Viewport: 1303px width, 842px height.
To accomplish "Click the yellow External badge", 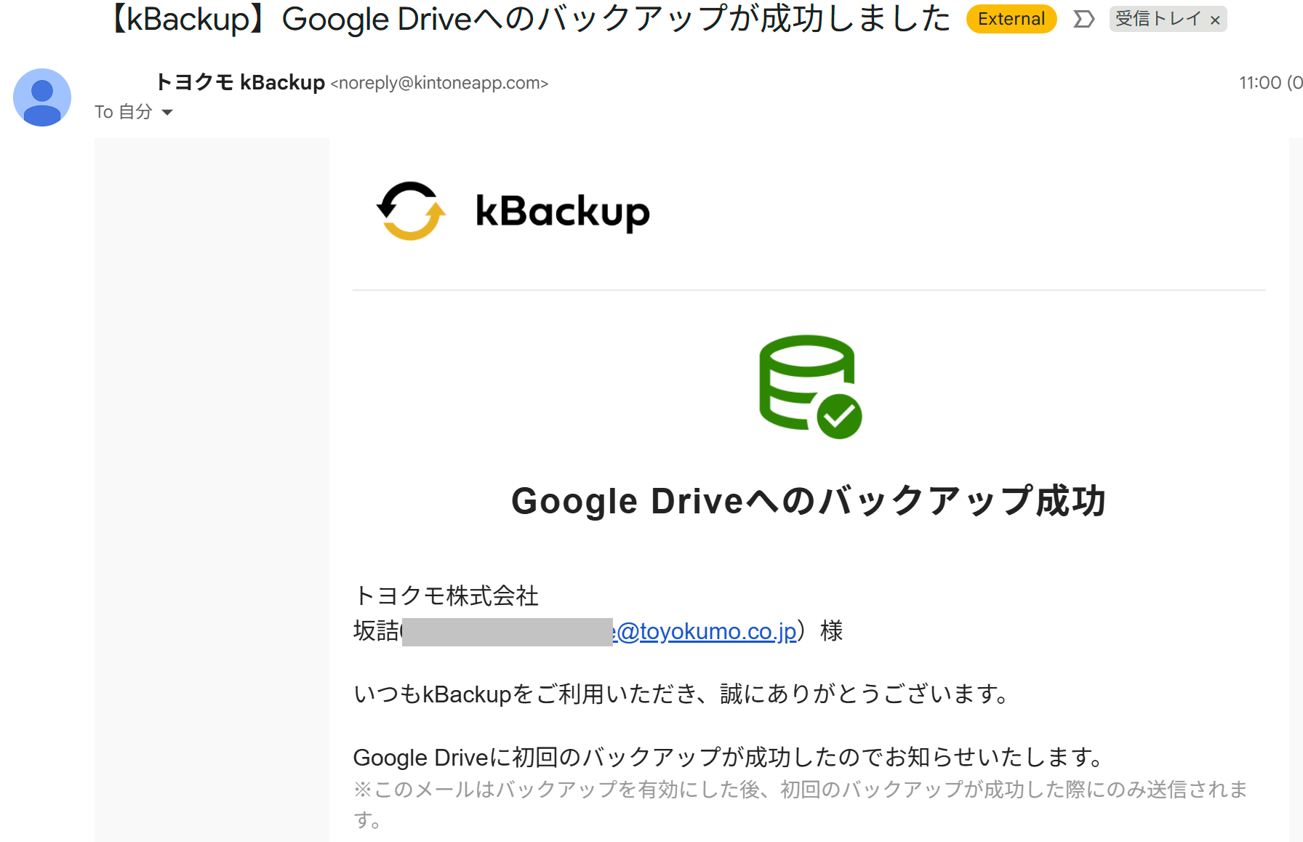I will pyautogui.click(x=1011, y=20).
